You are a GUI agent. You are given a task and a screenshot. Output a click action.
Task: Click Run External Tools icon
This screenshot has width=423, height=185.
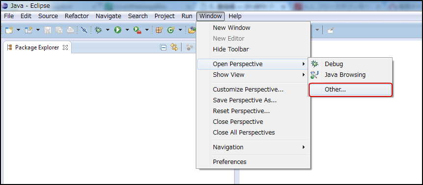[x=137, y=30]
